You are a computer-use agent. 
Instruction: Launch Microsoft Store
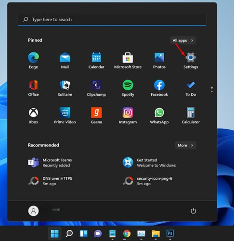tap(128, 61)
